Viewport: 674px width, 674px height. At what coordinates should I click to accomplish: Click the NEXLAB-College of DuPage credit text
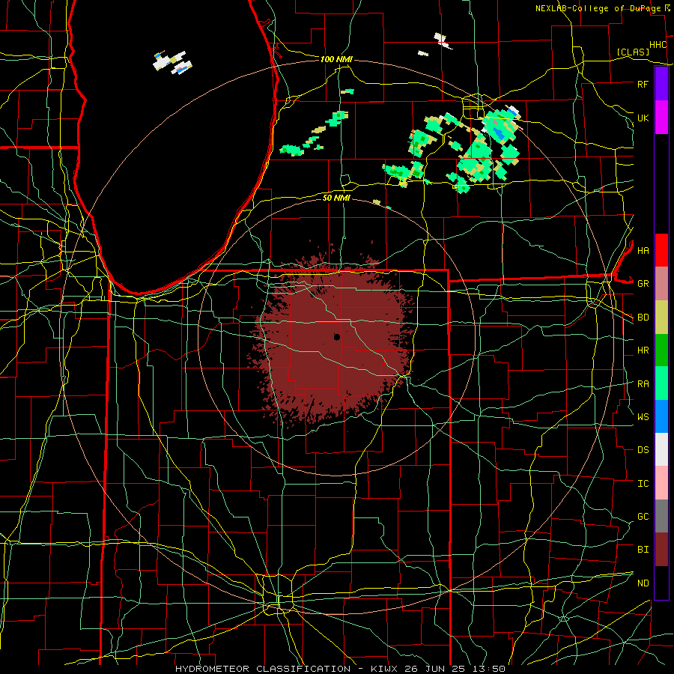tap(598, 8)
